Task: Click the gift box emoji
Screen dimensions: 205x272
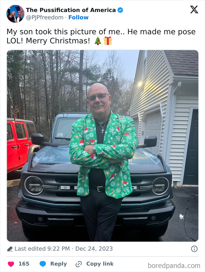Action: [107, 41]
